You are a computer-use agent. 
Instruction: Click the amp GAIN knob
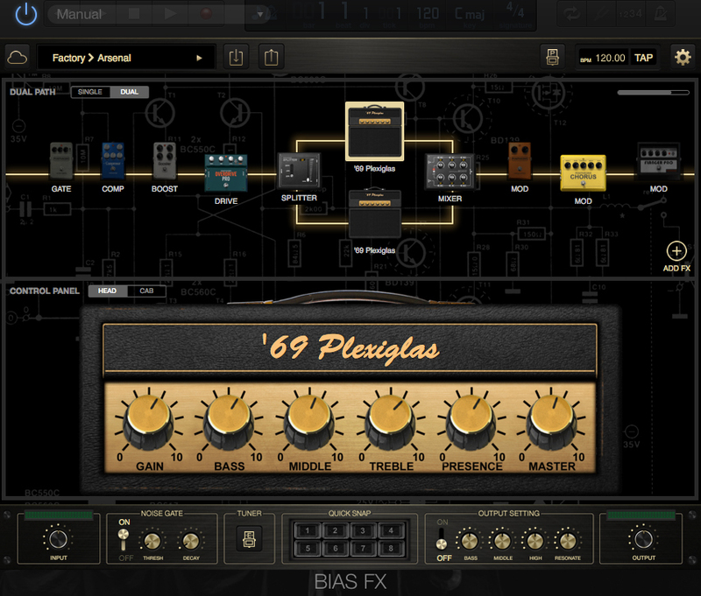pyautogui.click(x=149, y=421)
